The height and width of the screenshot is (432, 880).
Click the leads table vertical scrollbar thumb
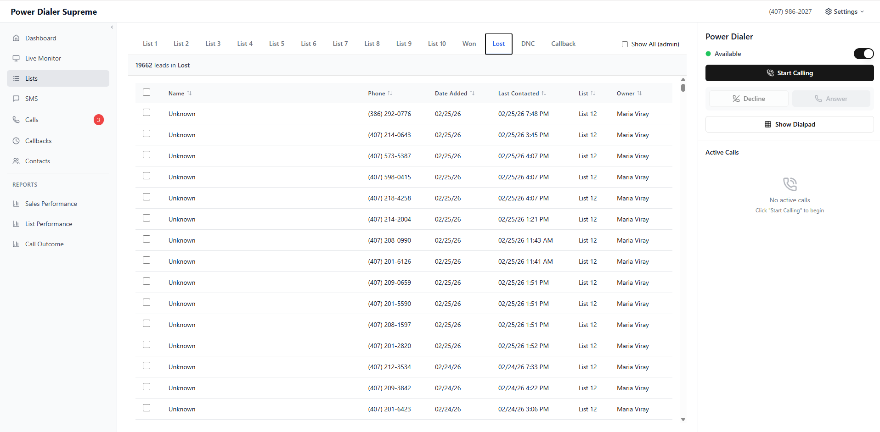point(683,88)
